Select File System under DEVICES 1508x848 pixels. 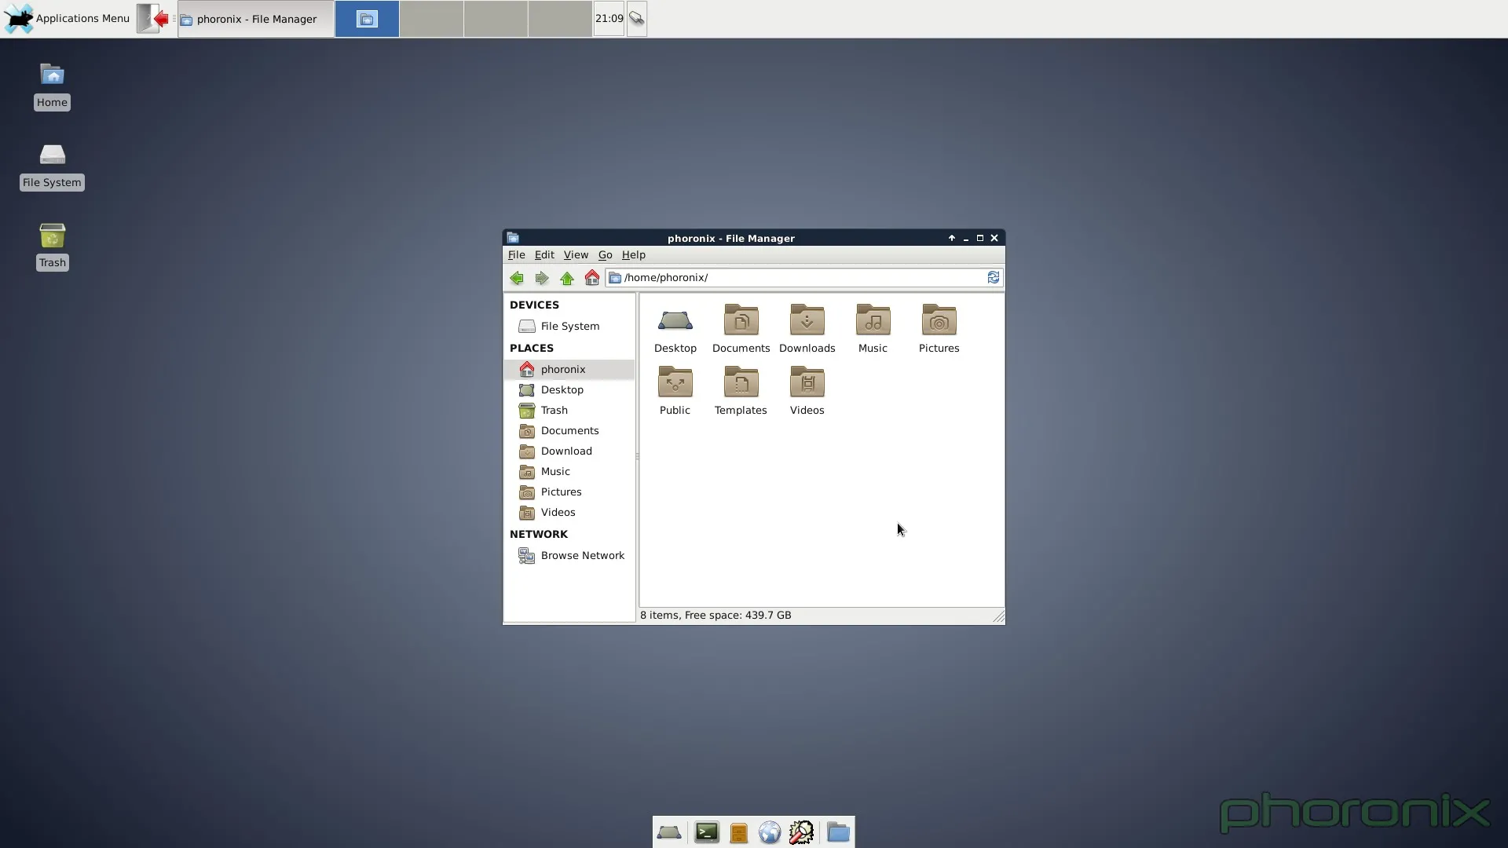tap(569, 326)
